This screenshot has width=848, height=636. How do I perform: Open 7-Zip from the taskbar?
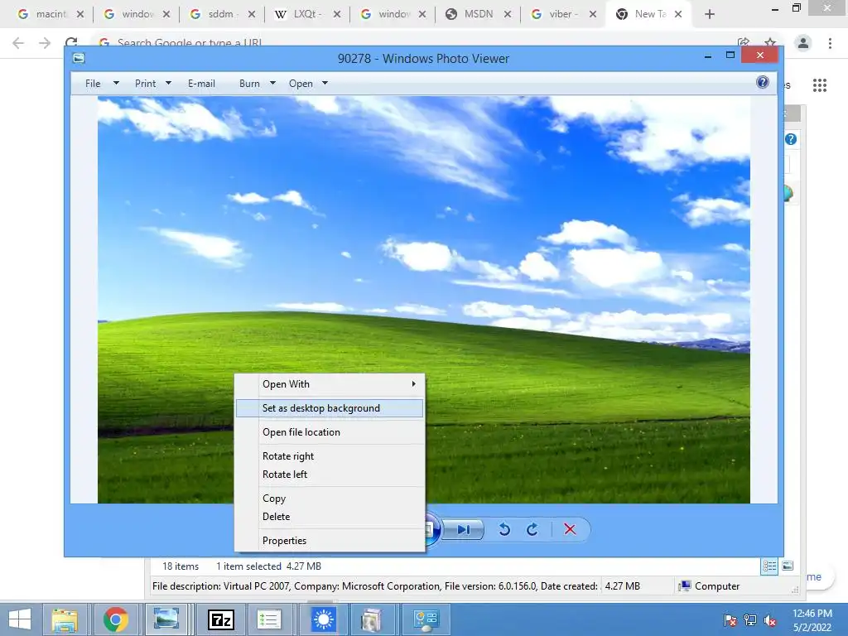tap(220, 619)
